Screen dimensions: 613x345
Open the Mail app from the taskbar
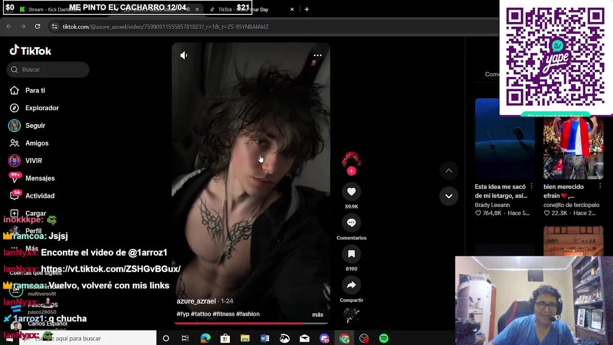pyautogui.click(x=305, y=338)
